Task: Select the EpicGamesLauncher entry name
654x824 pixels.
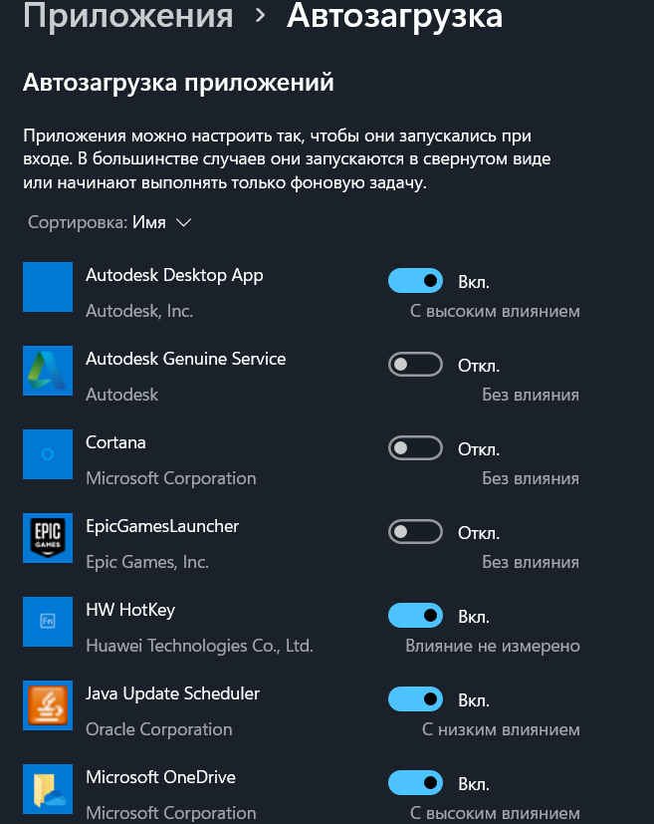Action: pyautogui.click(x=162, y=526)
